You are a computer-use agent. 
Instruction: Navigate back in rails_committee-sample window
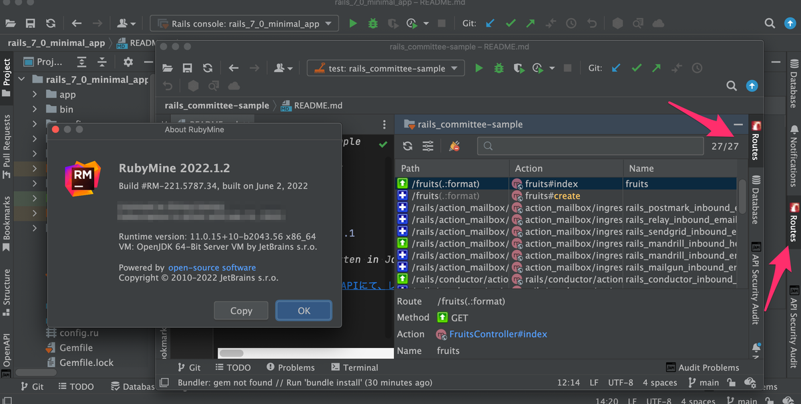[233, 68]
